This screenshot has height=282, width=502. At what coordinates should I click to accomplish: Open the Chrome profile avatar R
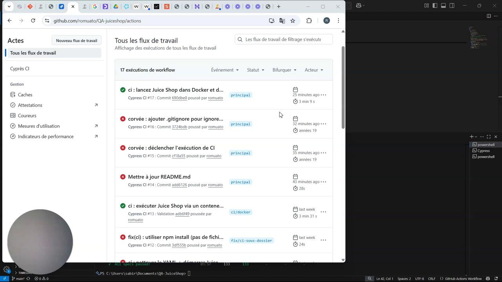pos(327,21)
